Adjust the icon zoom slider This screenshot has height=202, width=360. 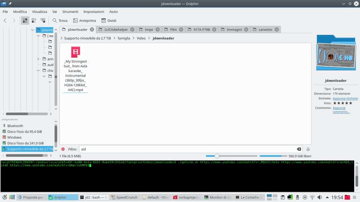pyautogui.click(x=217, y=156)
